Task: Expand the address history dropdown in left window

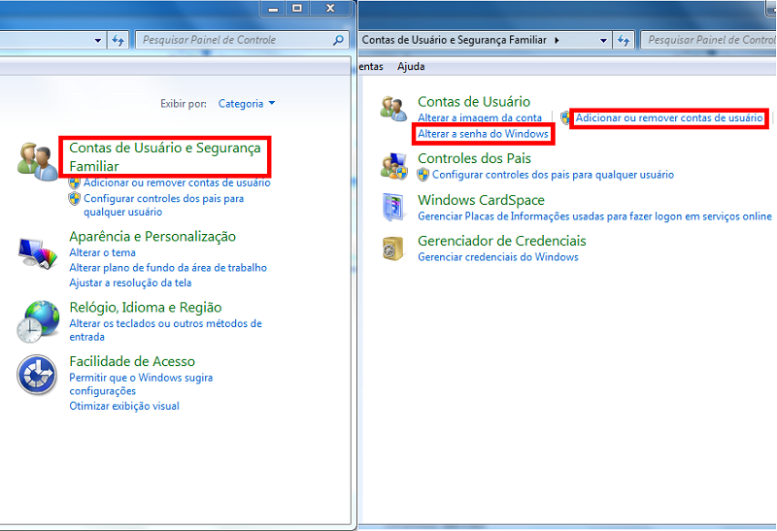Action: tap(98, 40)
